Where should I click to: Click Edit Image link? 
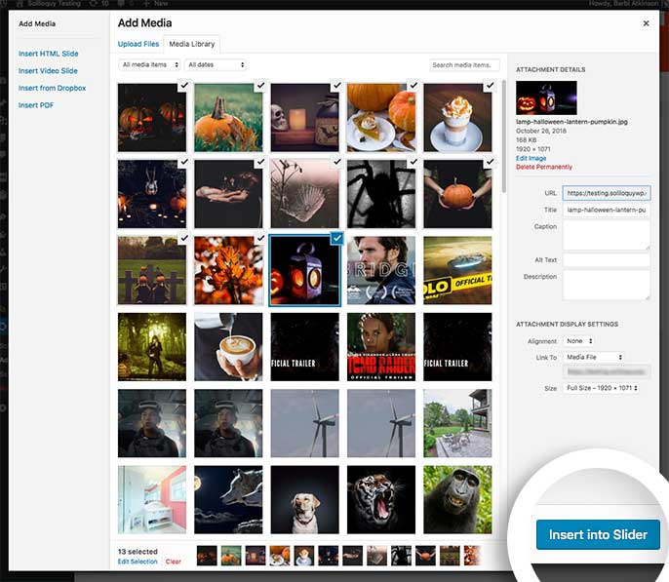531,158
